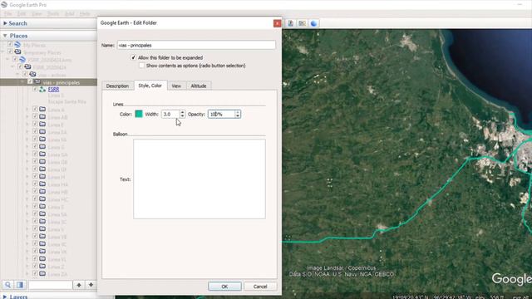Click the Save Image toolbar icon
The height and width of the screenshot is (299, 532).
point(291,23)
